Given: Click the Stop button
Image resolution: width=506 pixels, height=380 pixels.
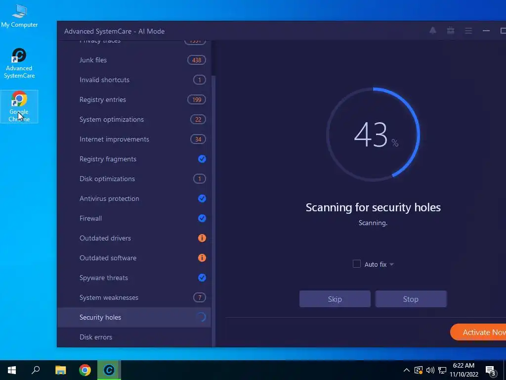Looking at the screenshot, I should pyautogui.click(x=411, y=299).
